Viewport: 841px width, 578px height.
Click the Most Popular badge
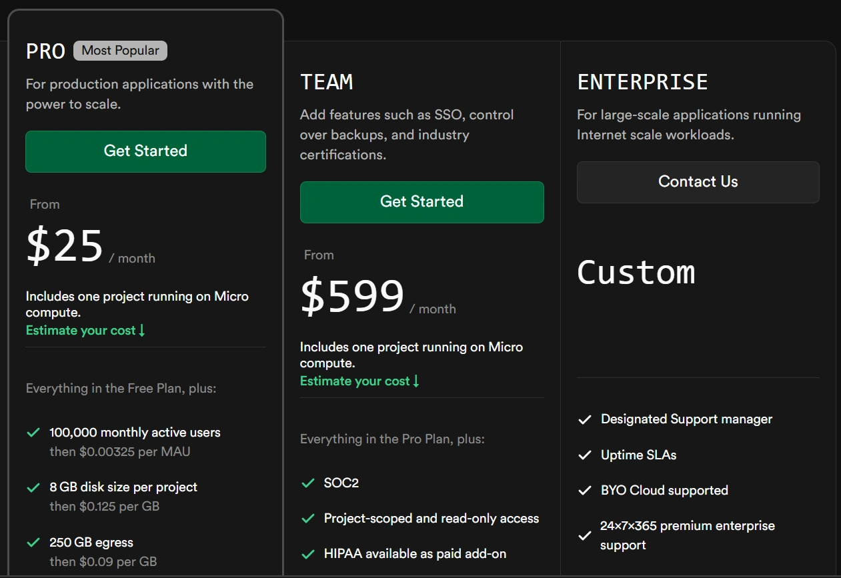[120, 51]
